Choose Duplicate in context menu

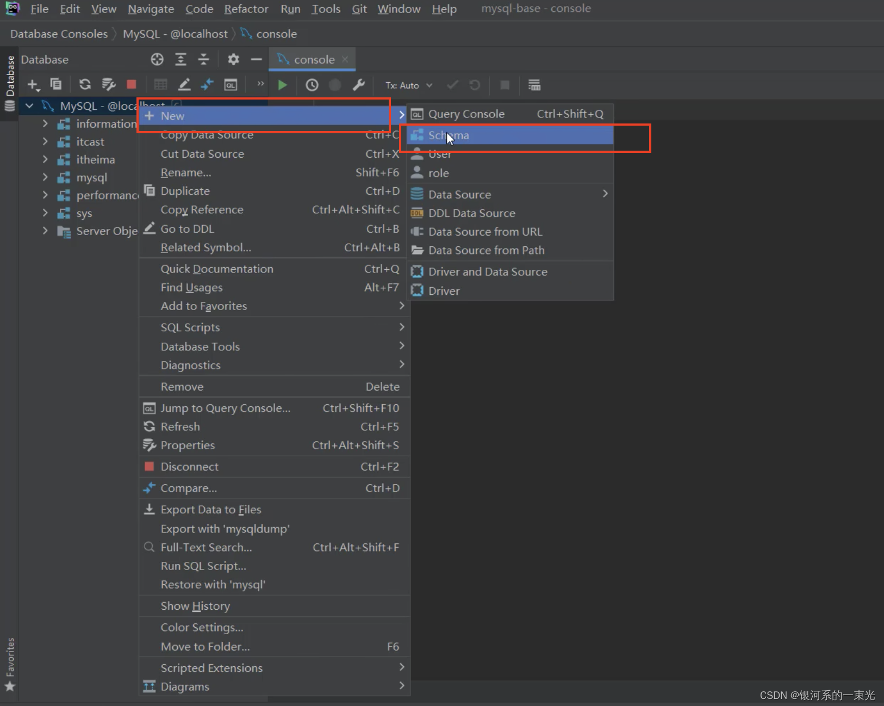pyautogui.click(x=275, y=191)
